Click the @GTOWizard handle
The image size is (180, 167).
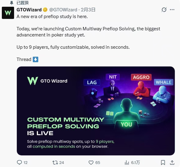pos(63,10)
